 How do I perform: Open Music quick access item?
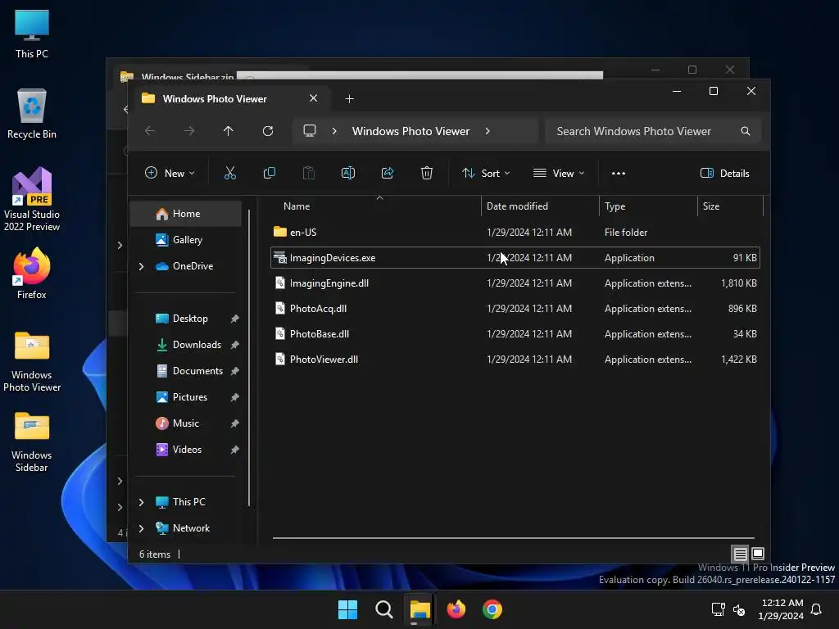[x=186, y=423]
